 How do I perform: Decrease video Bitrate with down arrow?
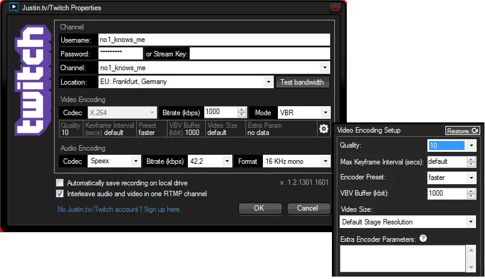242,115
